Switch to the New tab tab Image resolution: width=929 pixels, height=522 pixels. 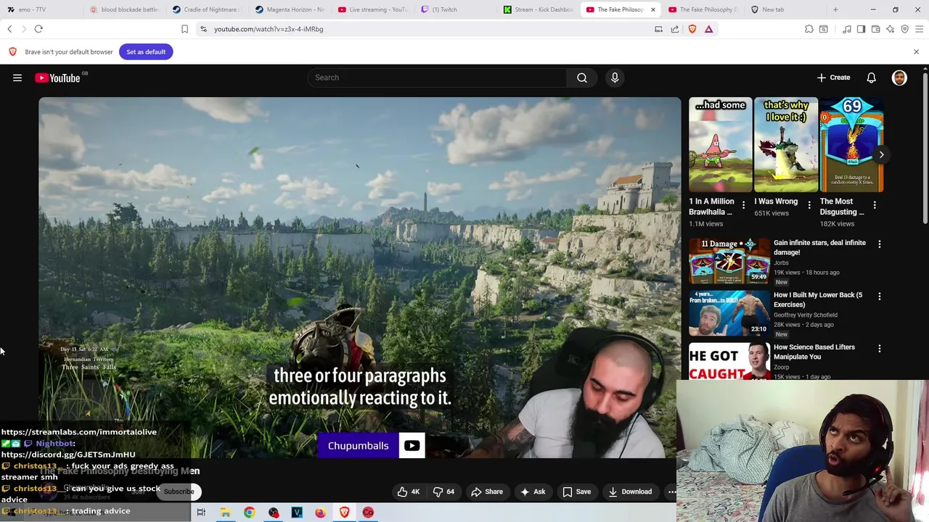pos(784,9)
